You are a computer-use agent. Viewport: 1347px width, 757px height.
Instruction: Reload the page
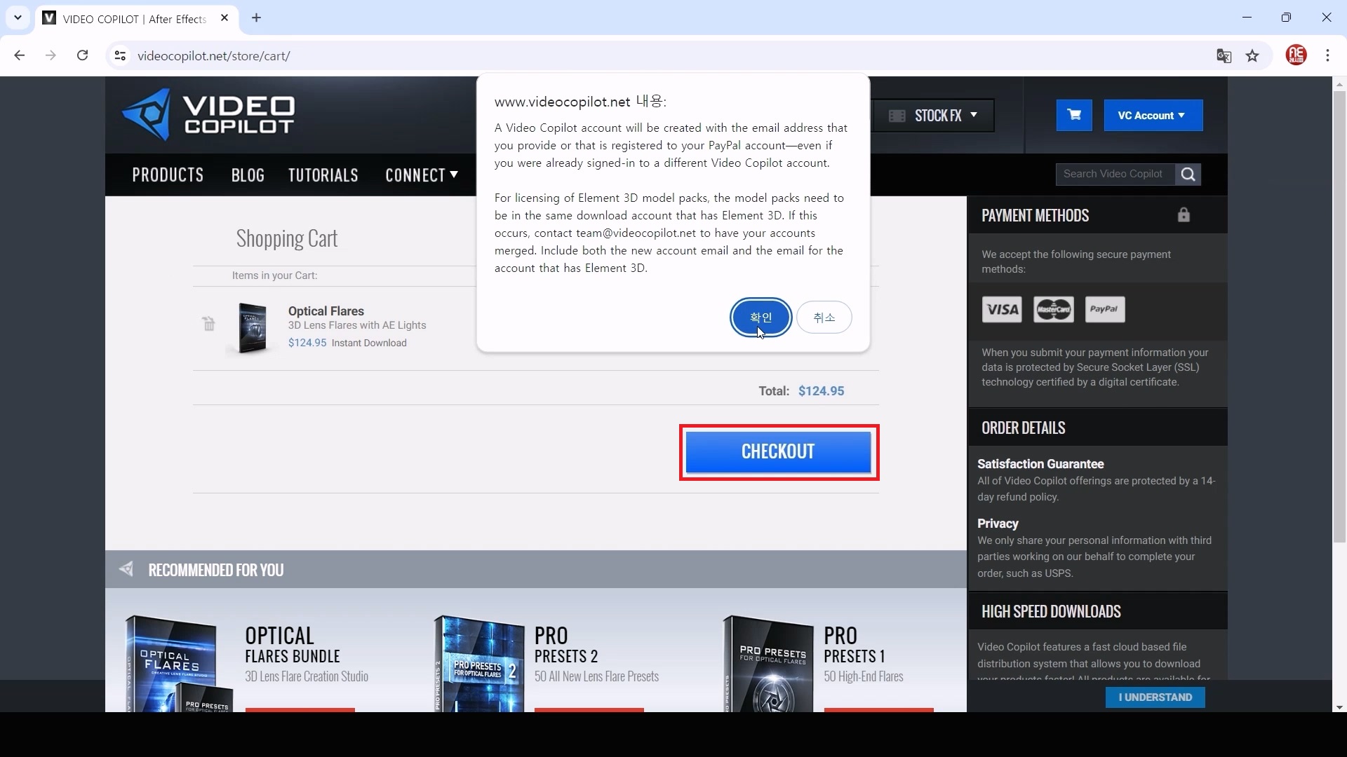pyautogui.click(x=82, y=55)
